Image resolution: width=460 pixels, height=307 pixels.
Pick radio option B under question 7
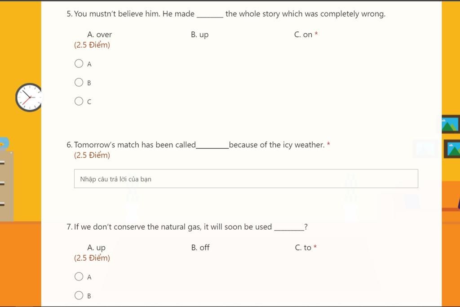79,295
